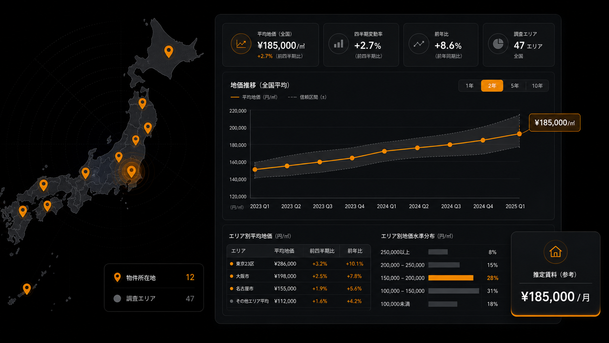
Task: Select the 大阪市 row
Action: 299,276
